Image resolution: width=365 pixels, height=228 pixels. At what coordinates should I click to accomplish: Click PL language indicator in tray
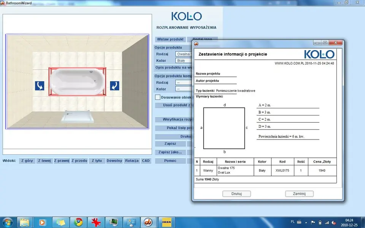(x=293, y=222)
